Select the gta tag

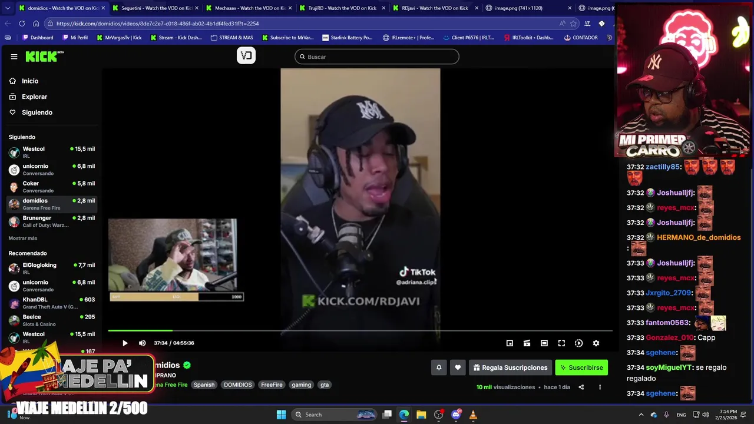pyautogui.click(x=325, y=385)
